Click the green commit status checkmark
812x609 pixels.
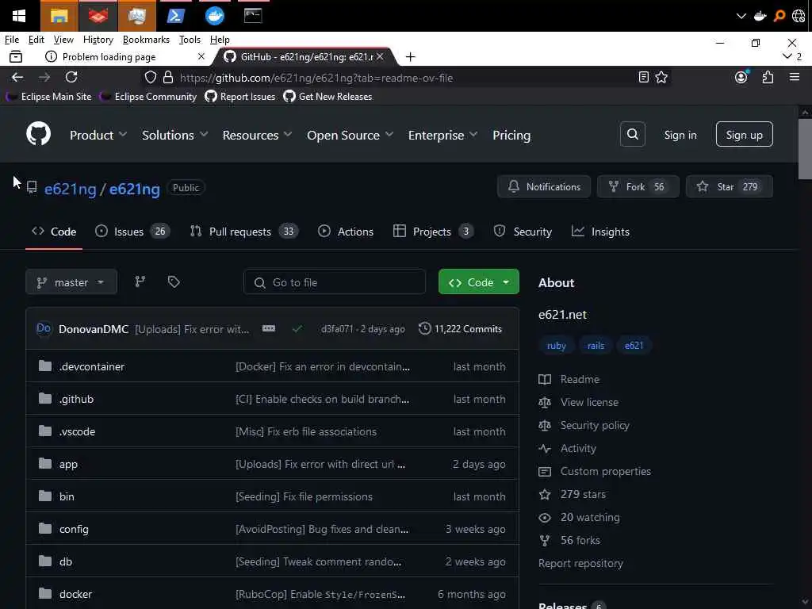(x=297, y=328)
